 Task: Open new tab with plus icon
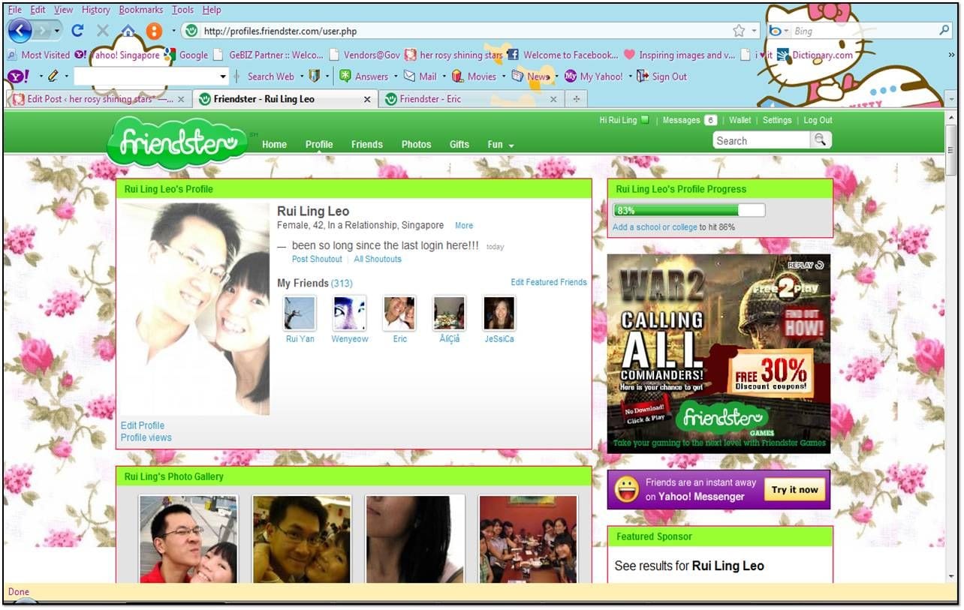coord(577,99)
